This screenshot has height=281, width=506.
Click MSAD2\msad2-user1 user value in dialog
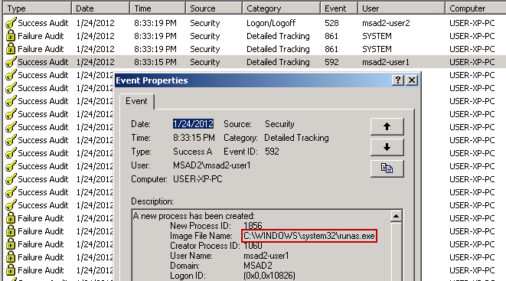point(212,165)
